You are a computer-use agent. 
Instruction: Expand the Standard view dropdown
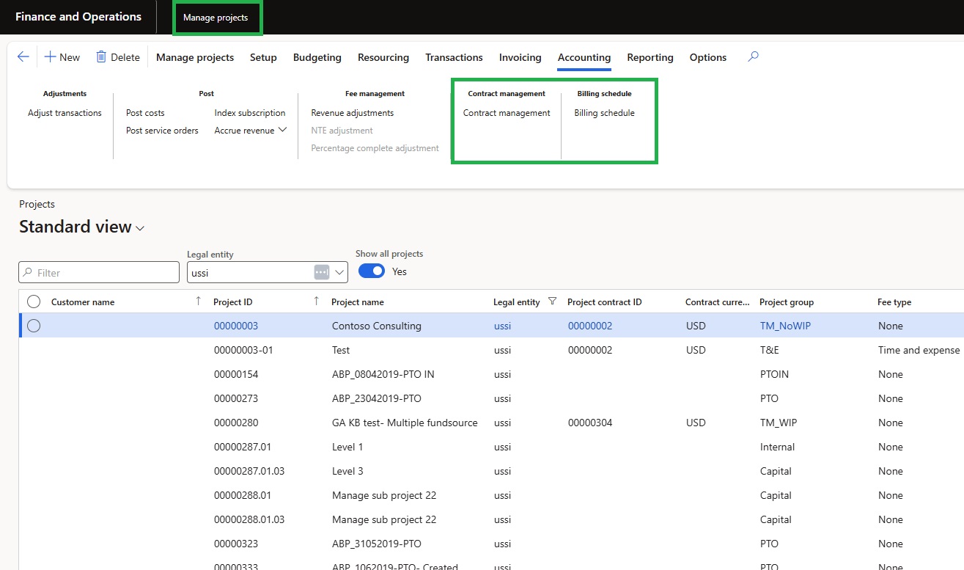point(140,228)
